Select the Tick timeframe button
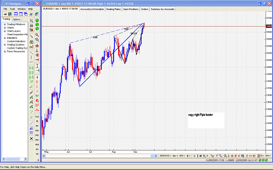273x170 pixels. [37, 117]
